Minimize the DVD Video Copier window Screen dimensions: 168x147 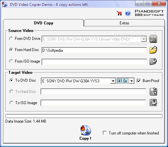(x=139, y=4)
